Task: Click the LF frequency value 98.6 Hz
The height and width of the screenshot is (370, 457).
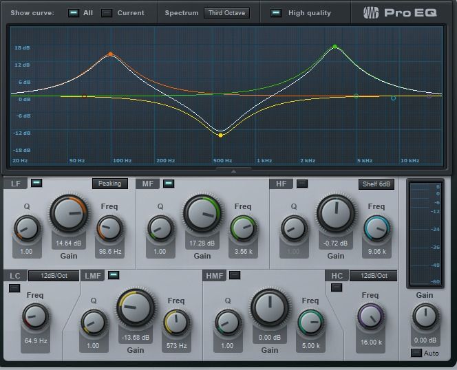Action: tap(109, 252)
